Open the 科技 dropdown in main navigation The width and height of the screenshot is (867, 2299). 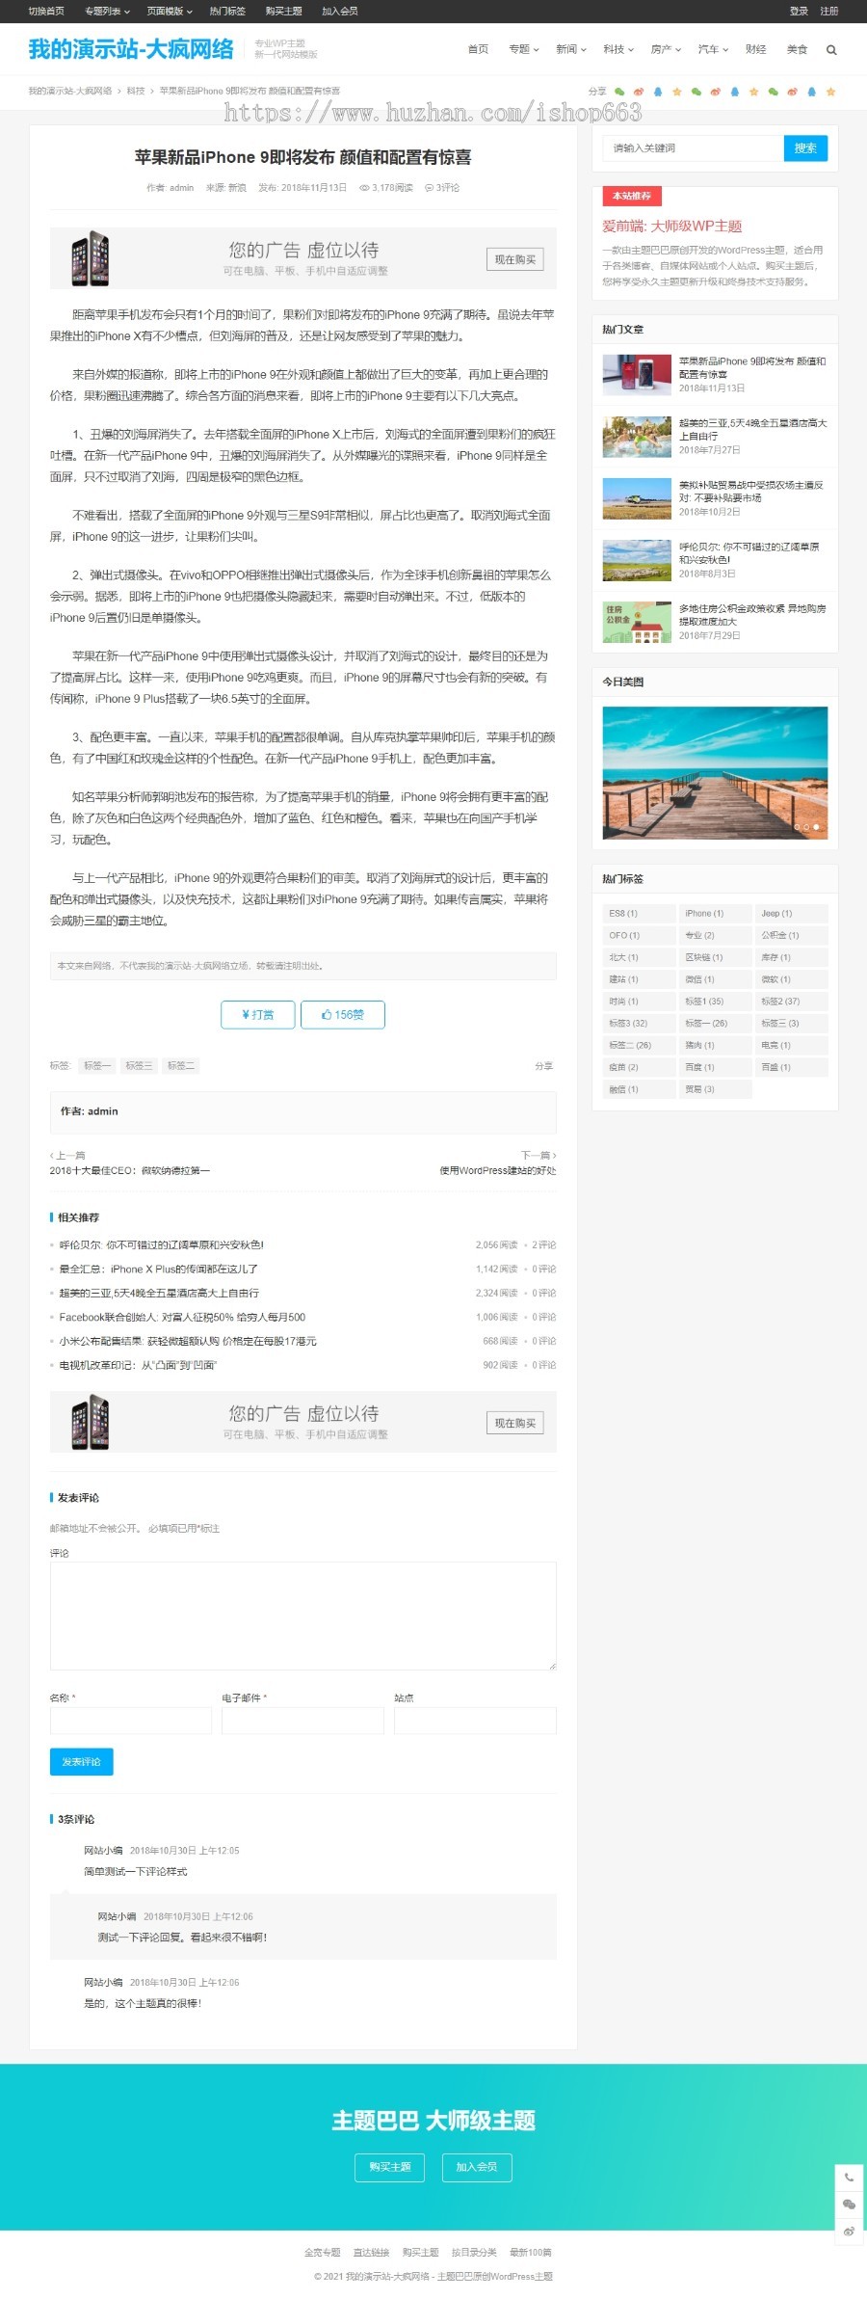(617, 49)
